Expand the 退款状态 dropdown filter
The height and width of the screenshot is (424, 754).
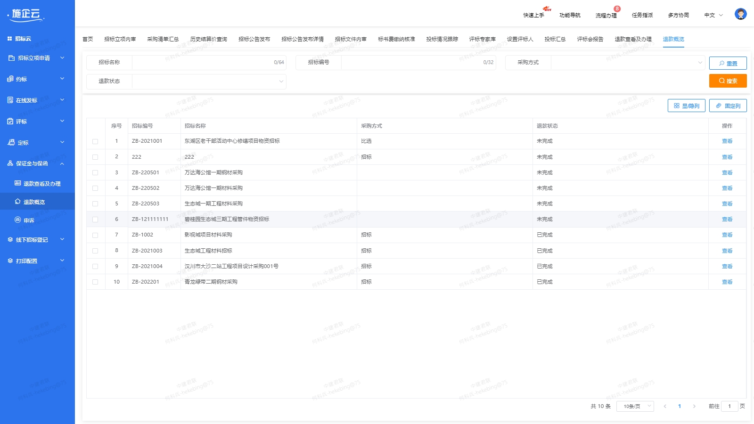pos(209,82)
